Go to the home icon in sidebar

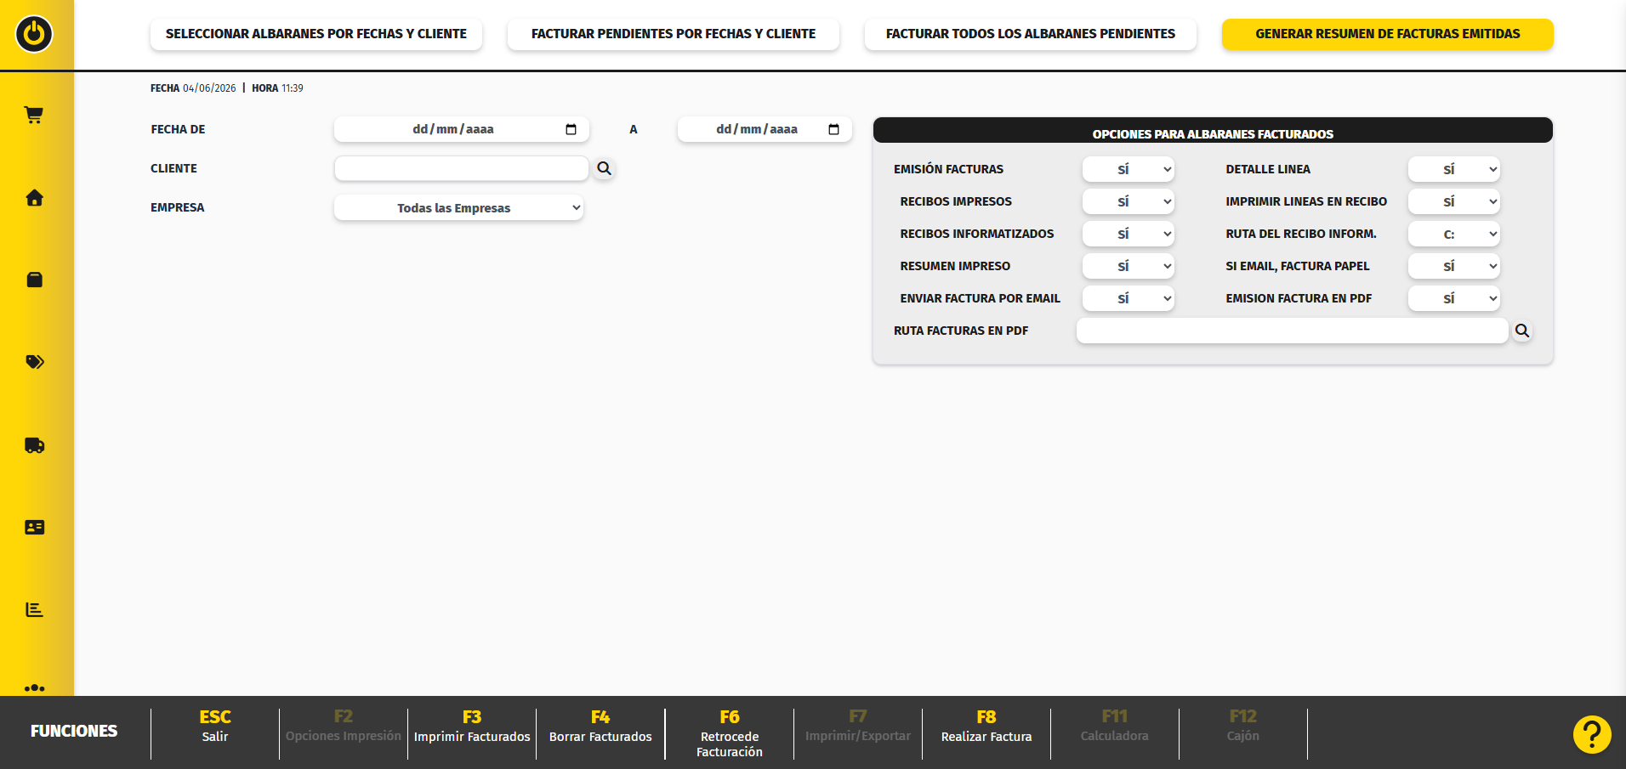(x=34, y=197)
